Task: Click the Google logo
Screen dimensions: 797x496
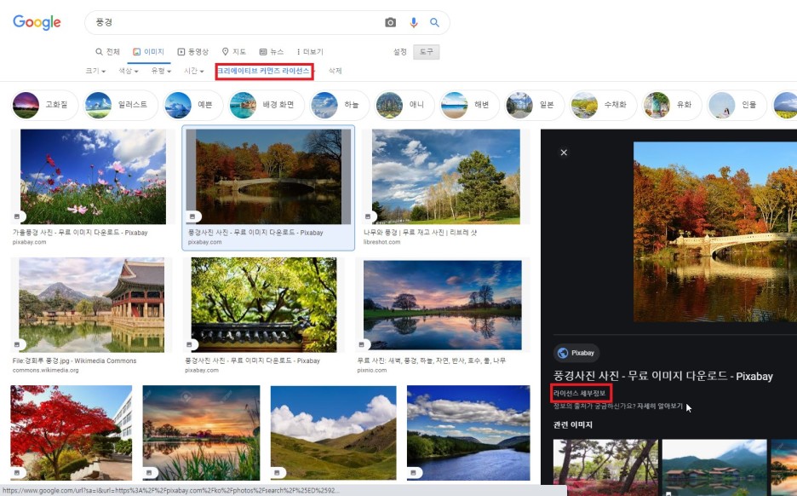Action: 37,22
